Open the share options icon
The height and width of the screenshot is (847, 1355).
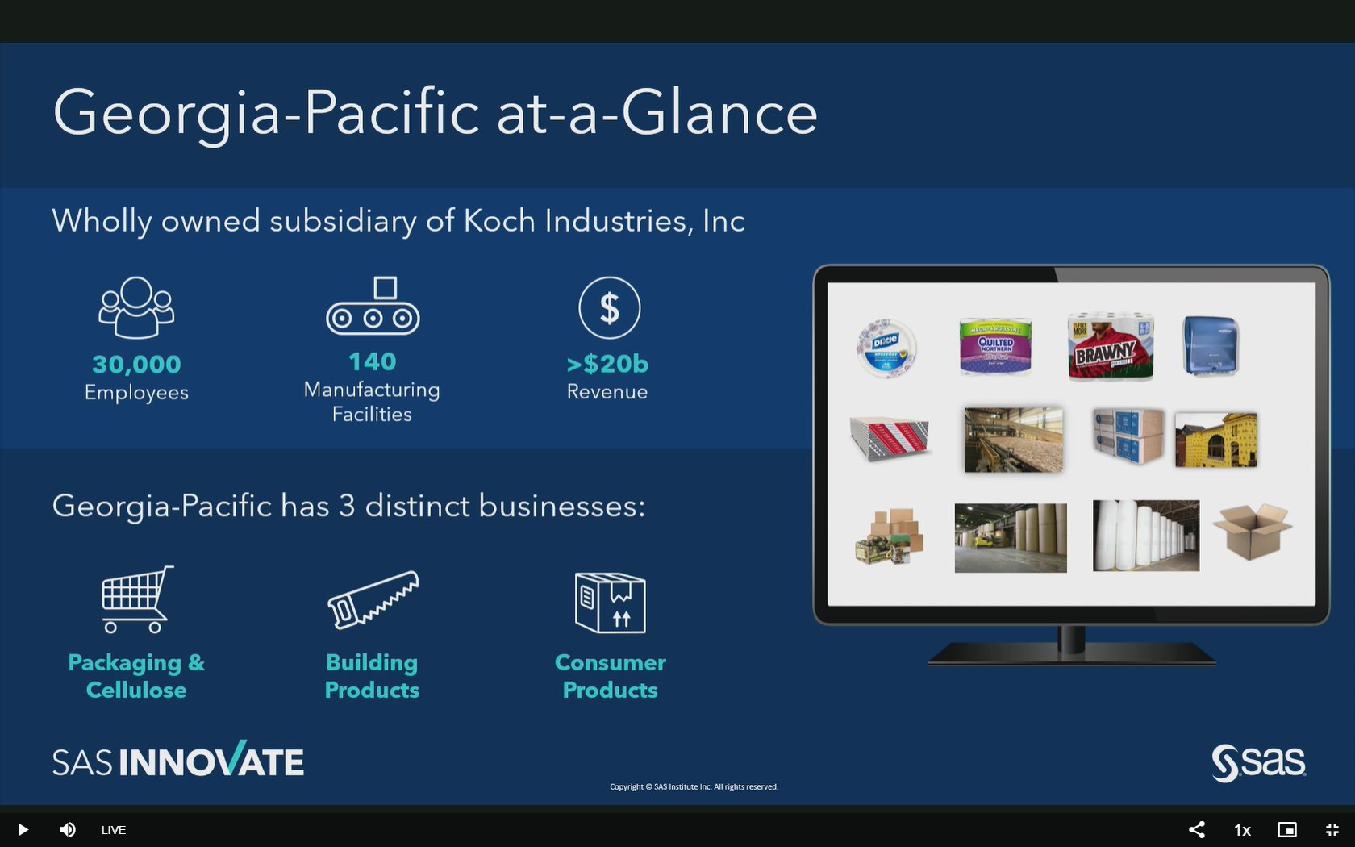coord(1197,829)
